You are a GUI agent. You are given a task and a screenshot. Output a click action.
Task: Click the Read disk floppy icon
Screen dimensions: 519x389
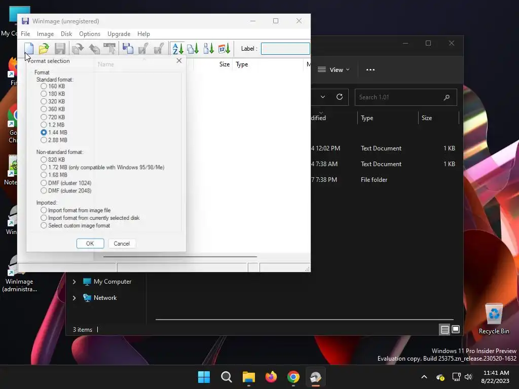(127, 49)
